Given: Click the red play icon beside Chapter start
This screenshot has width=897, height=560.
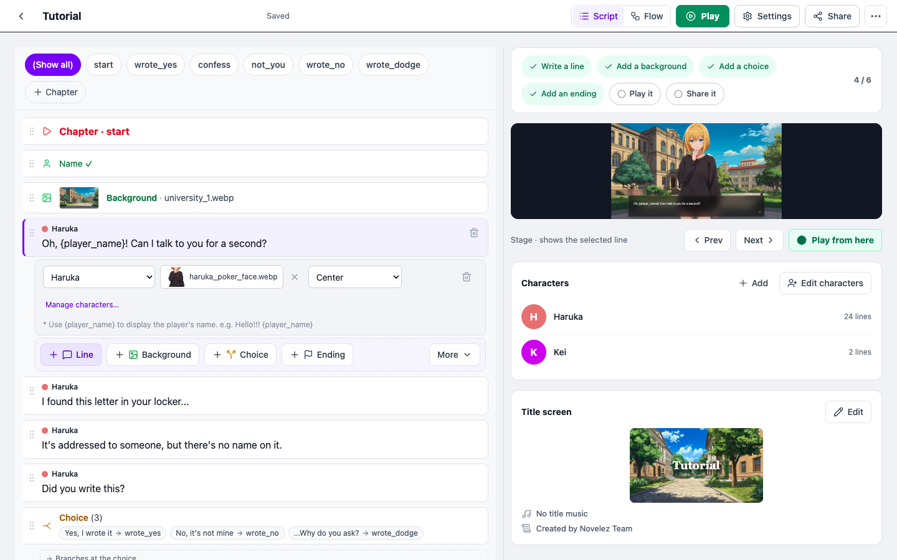Looking at the screenshot, I should pos(47,131).
